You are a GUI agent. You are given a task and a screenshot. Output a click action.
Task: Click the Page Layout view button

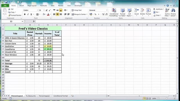click(x=147, y=98)
